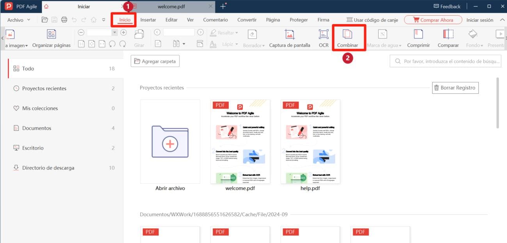Click the fit width icon
This screenshot has width=507, height=243.
(102, 44)
